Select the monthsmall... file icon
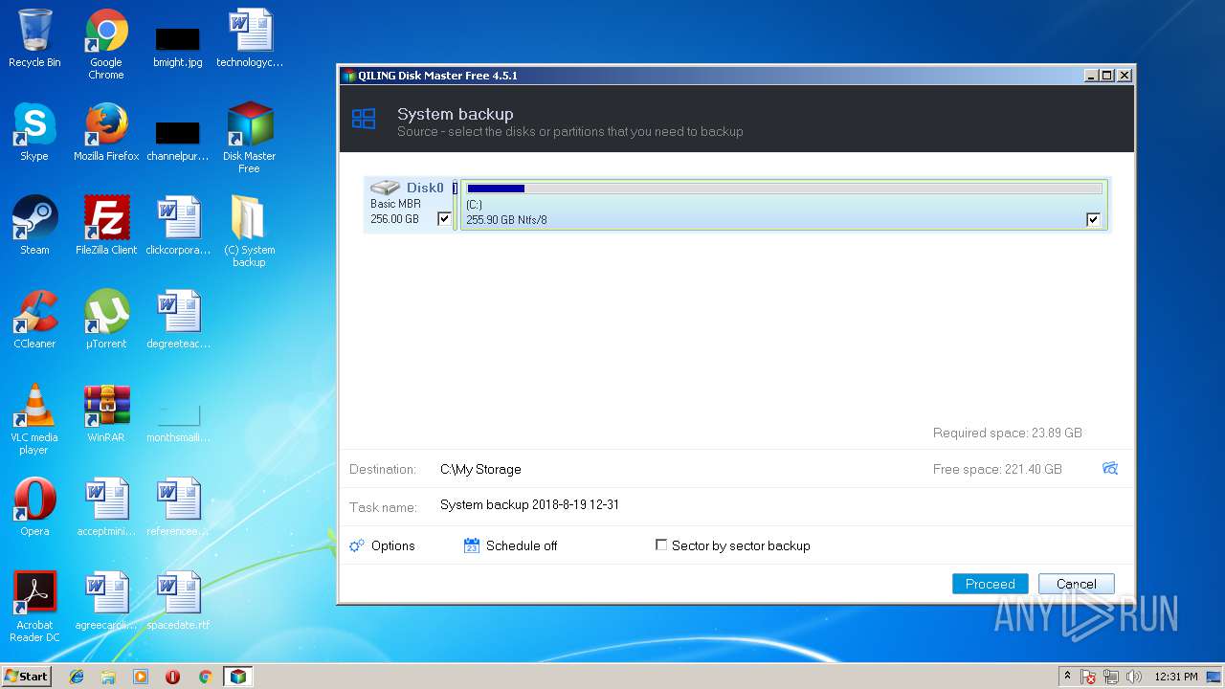 [178, 421]
